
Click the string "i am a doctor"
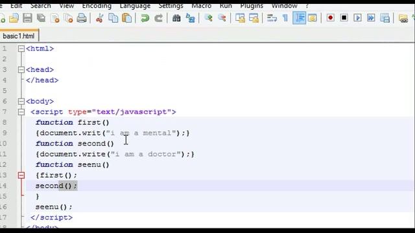(x=145, y=154)
